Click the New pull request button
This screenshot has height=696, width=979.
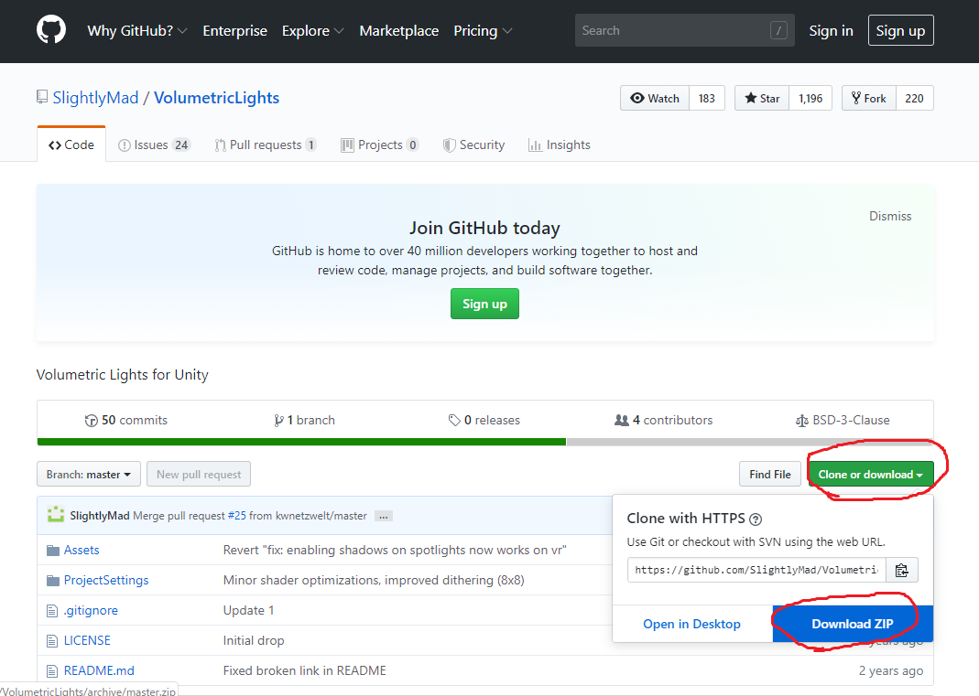click(x=199, y=474)
